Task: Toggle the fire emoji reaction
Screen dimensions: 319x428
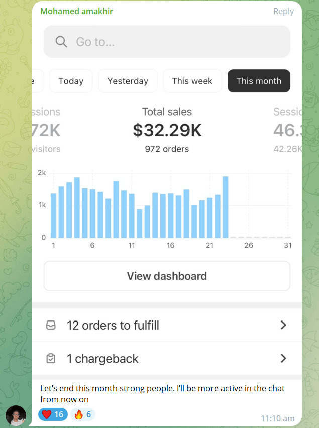Action: tap(83, 414)
